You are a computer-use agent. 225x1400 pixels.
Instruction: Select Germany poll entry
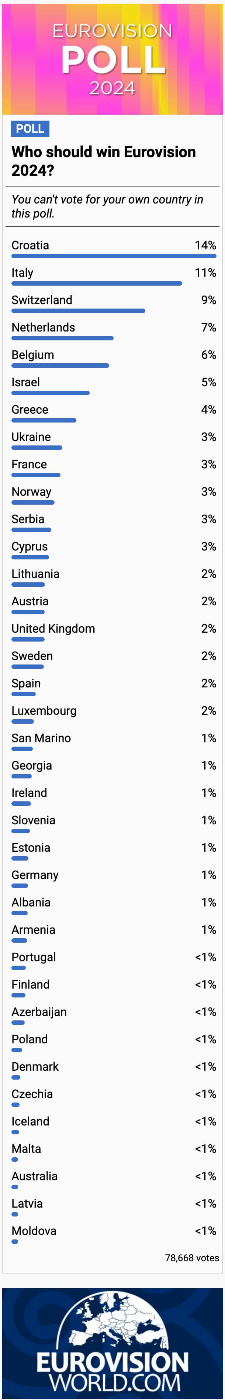(35, 875)
